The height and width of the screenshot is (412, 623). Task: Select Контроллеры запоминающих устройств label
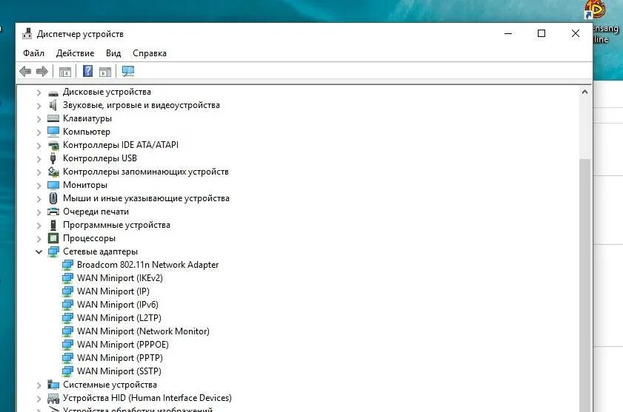(146, 172)
